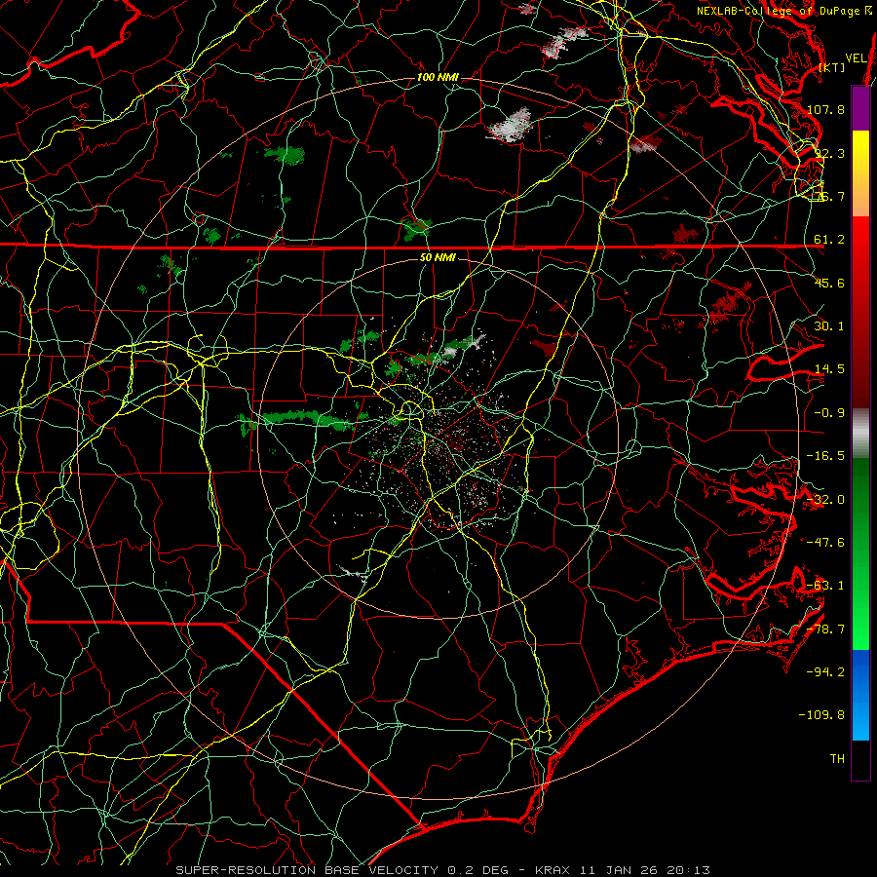Select the -109.8 velocity scale value

coord(822,715)
